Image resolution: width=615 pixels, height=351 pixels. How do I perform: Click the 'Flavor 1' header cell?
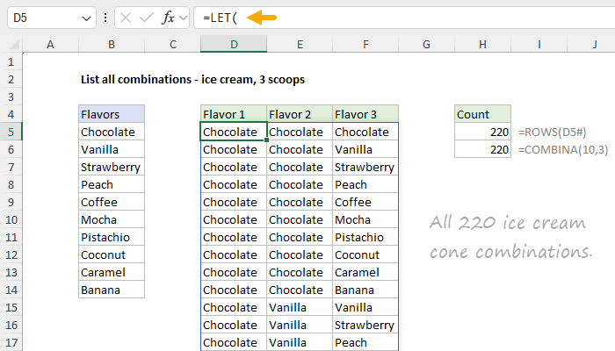(234, 114)
